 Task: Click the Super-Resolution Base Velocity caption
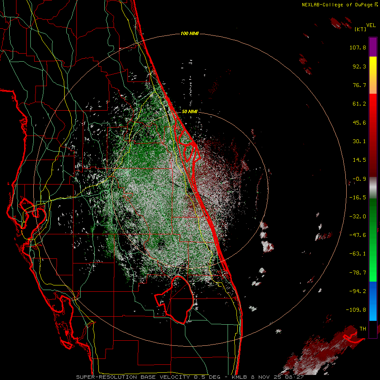[x=190, y=377]
